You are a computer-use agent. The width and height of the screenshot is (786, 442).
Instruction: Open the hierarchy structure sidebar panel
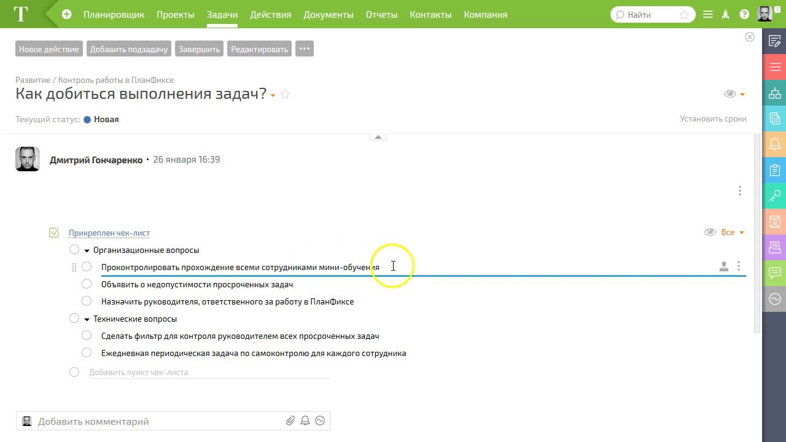774,93
